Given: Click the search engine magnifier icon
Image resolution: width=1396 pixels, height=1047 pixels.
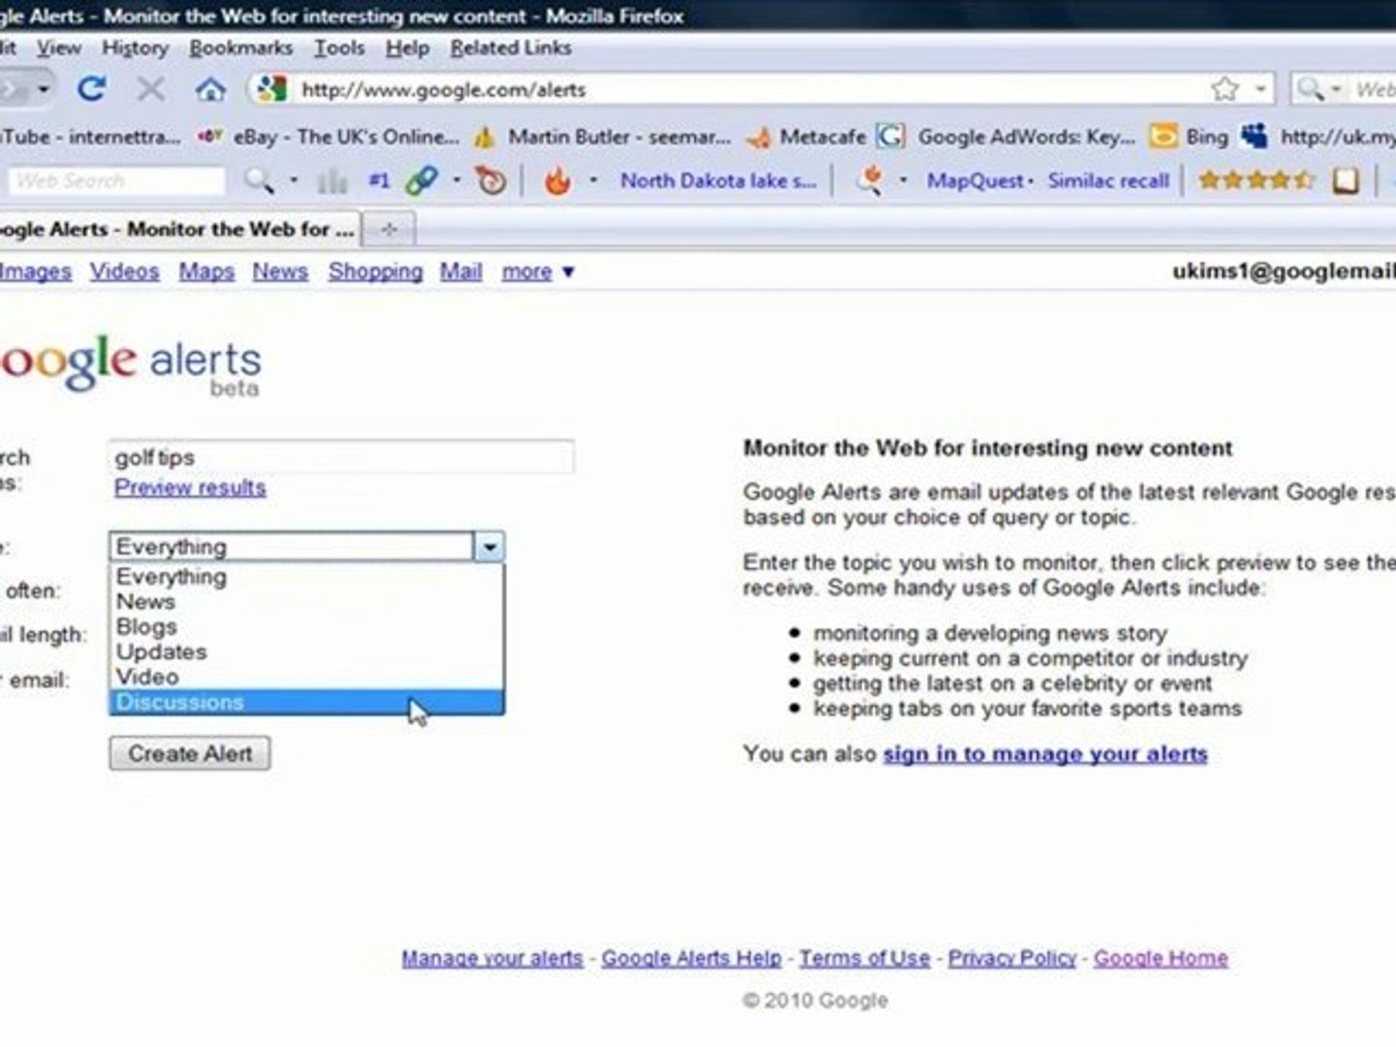Looking at the screenshot, I should coord(1311,89).
